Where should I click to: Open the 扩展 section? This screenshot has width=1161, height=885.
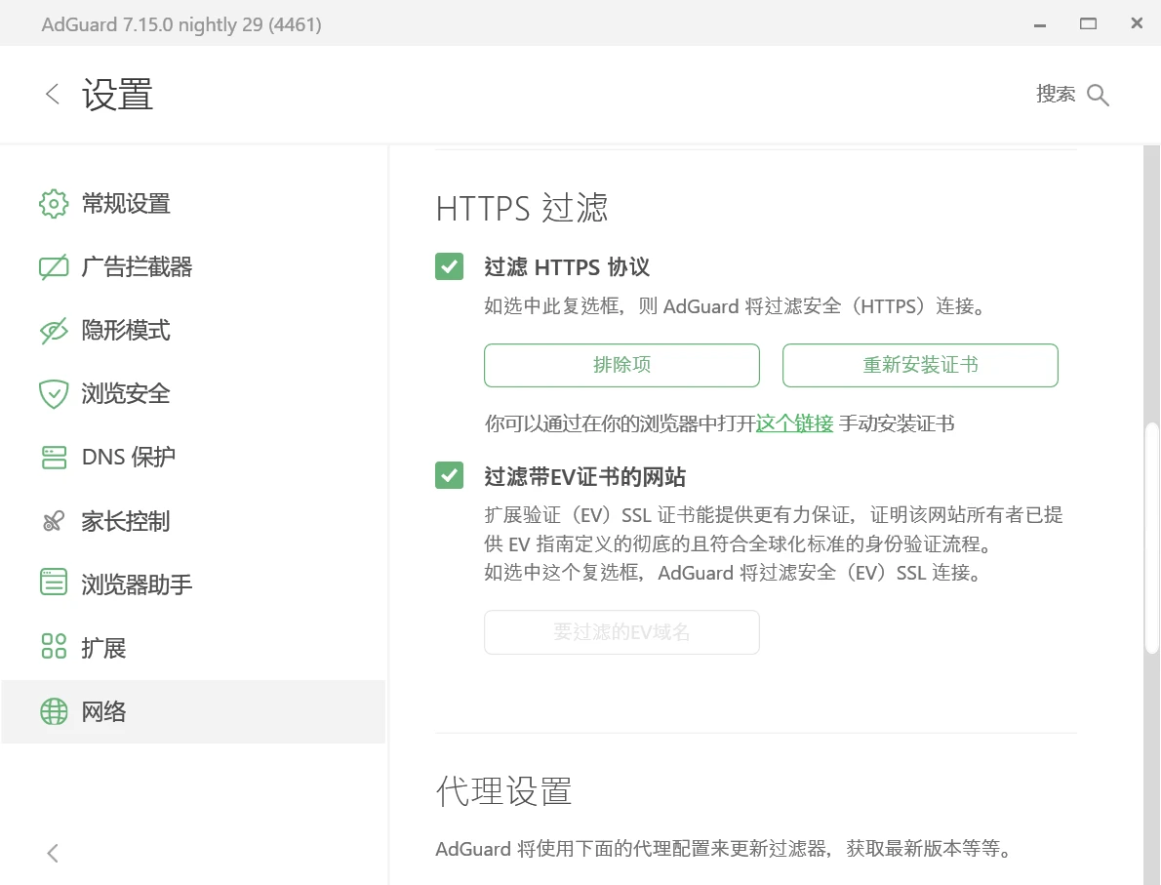pos(193,648)
